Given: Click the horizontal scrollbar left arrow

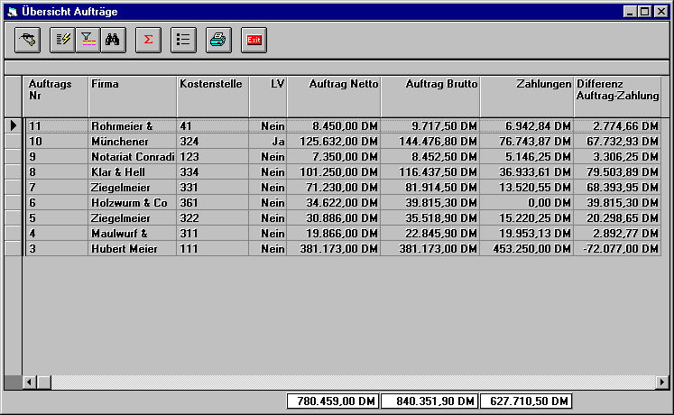Looking at the screenshot, I should click(29, 382).
